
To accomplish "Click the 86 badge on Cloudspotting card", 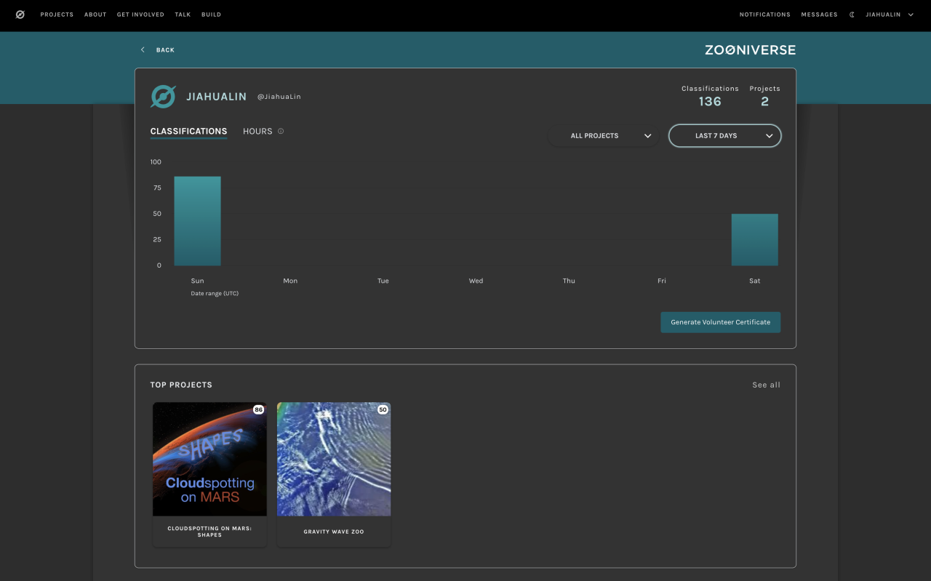I will pos(258,410).
